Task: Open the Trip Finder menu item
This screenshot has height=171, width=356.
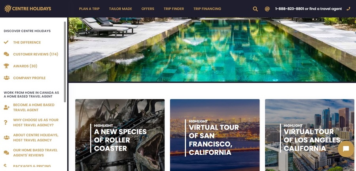Action: (174, 9)
